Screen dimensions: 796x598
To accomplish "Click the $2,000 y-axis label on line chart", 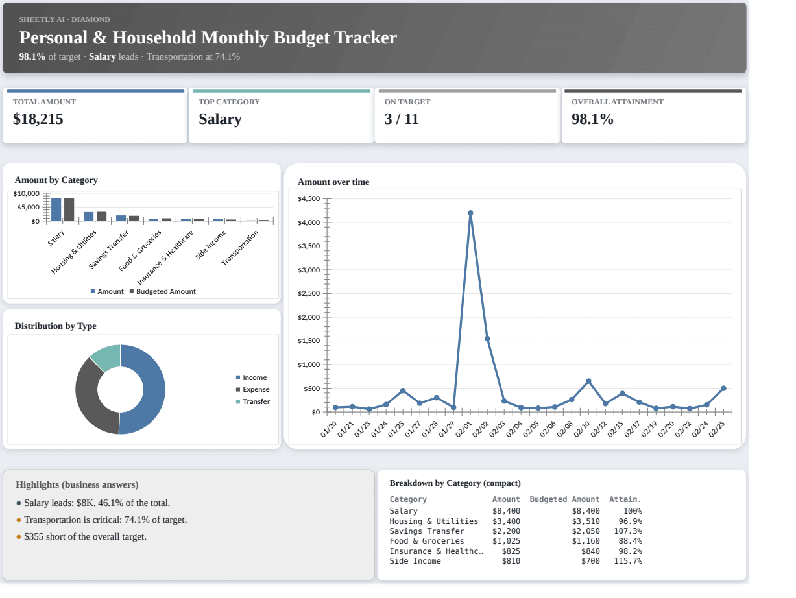I will click(x=308, y=317).
